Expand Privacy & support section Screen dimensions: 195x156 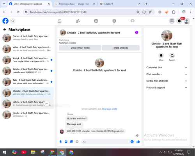(x=167, y=88)
